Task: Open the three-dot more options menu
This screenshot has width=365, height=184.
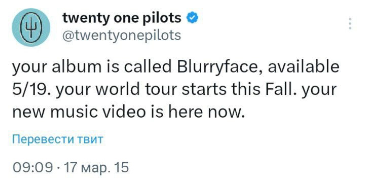Action: tap(350, 23)
